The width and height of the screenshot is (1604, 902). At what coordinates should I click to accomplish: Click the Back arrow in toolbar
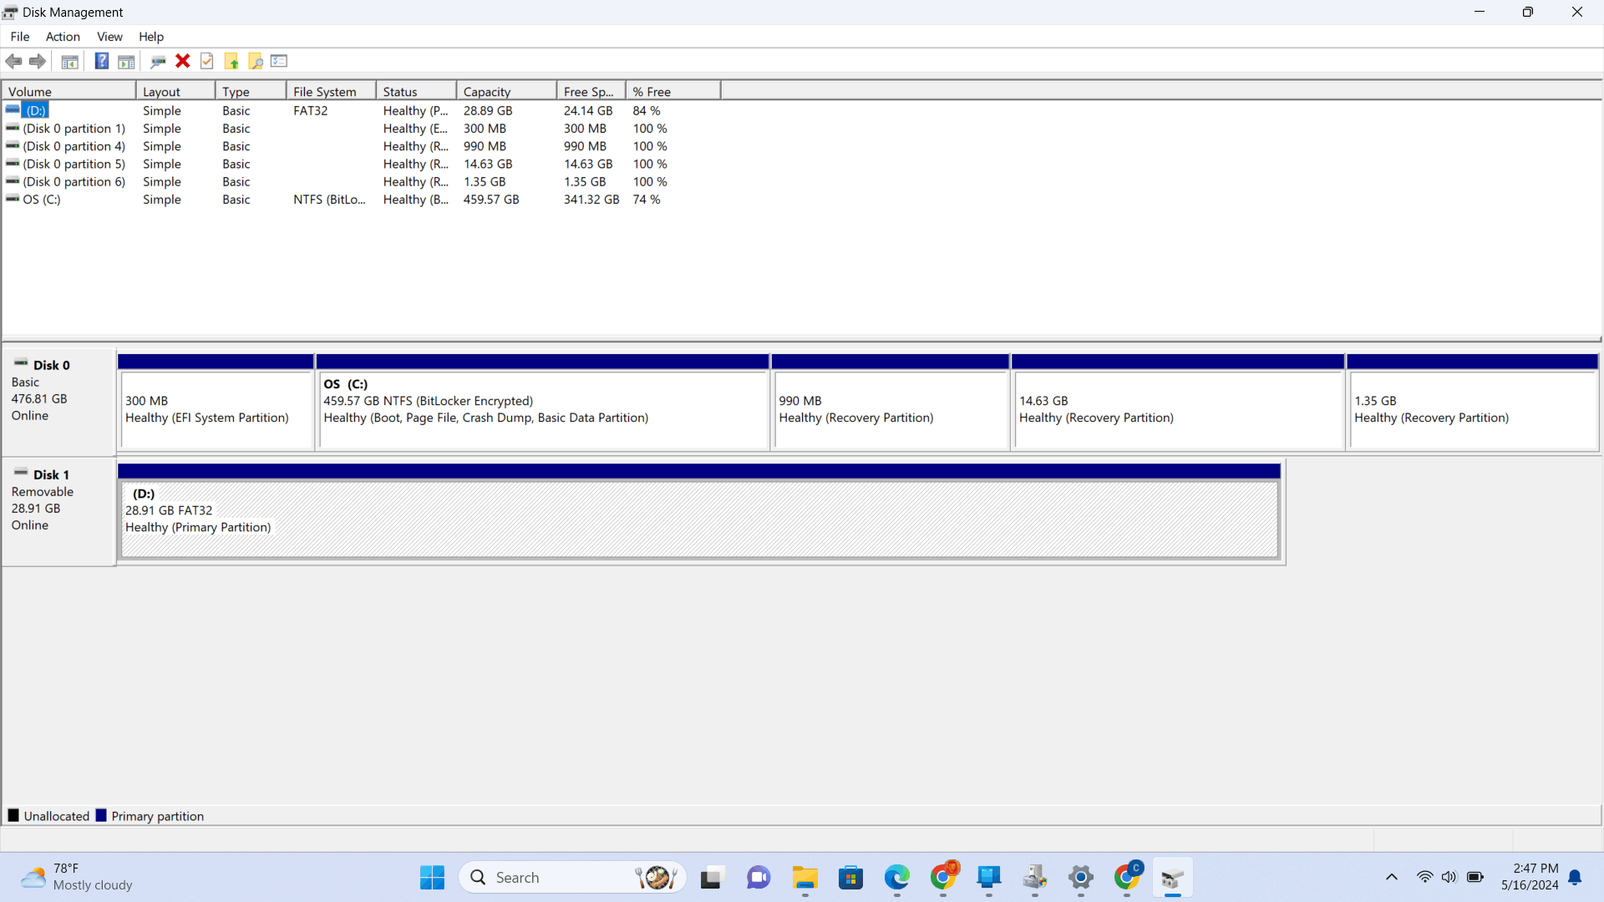[14, 61]
